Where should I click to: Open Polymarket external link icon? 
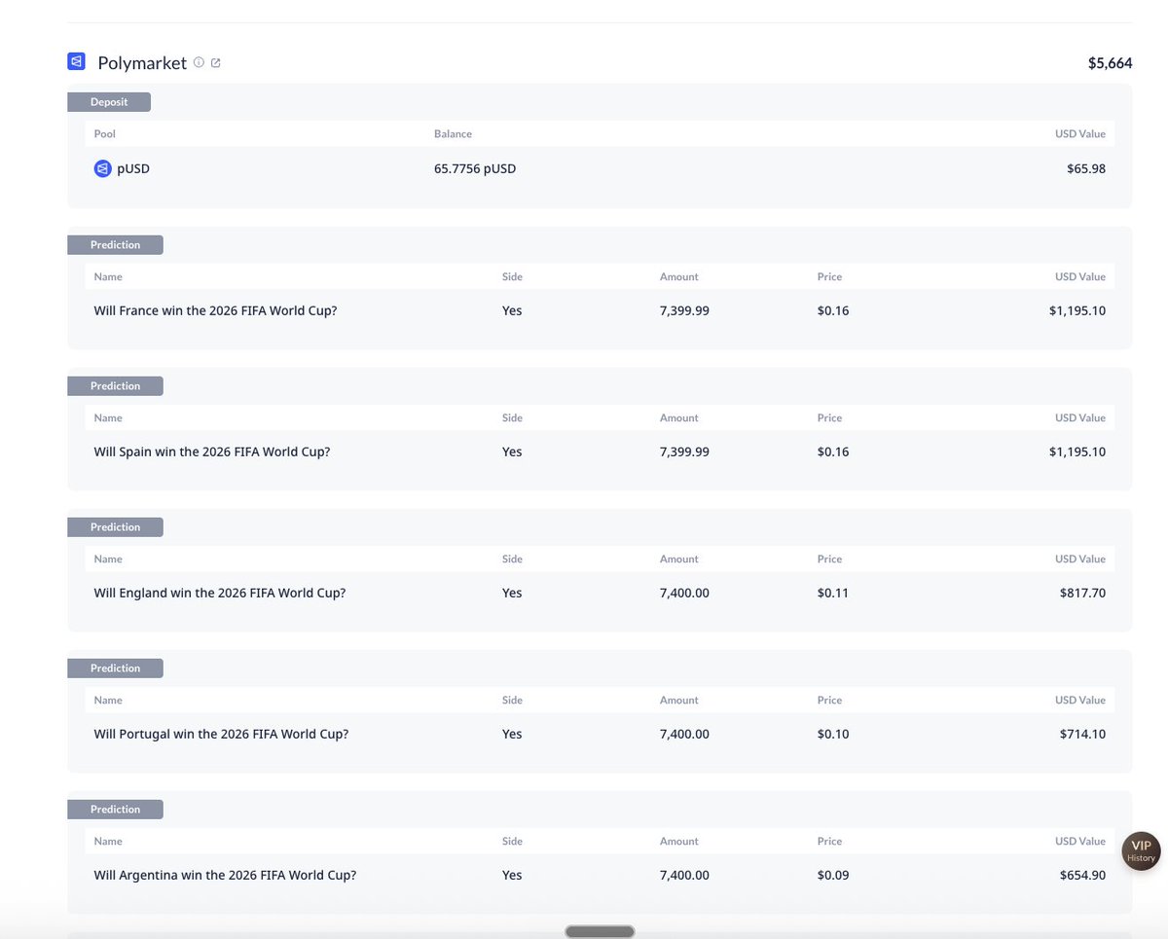tap(216, 62)
